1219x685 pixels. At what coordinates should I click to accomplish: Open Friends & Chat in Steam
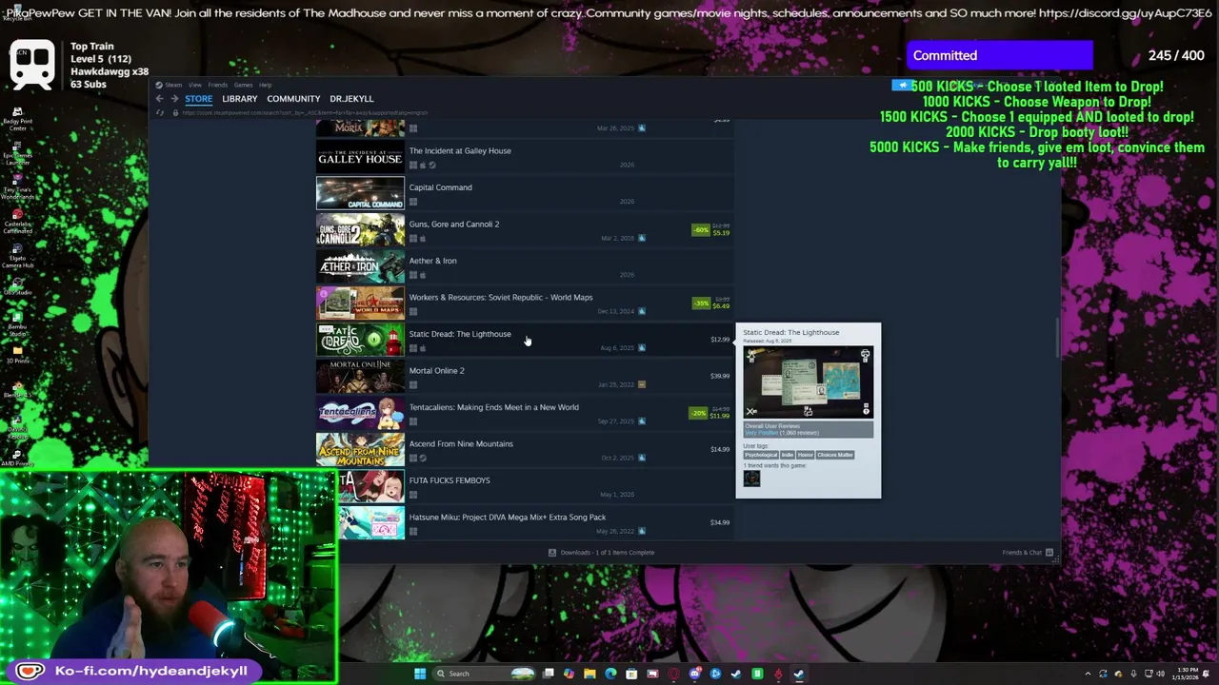coord(1028,553)
